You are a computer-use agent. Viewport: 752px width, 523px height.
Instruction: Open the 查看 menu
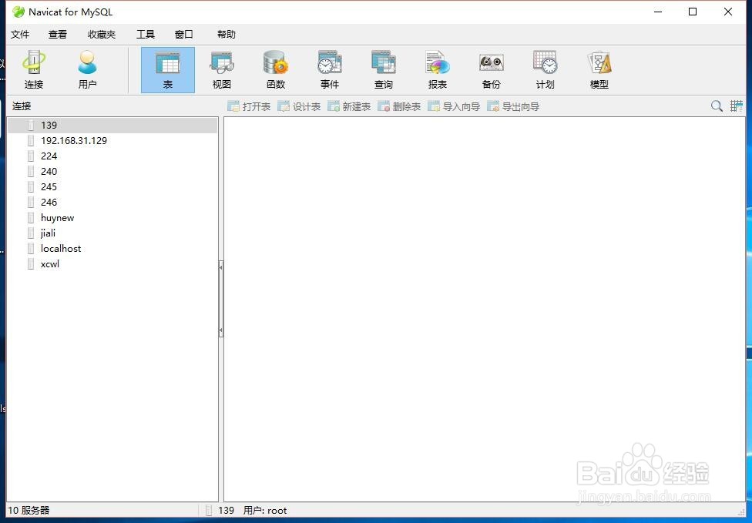tap(58, 35)
